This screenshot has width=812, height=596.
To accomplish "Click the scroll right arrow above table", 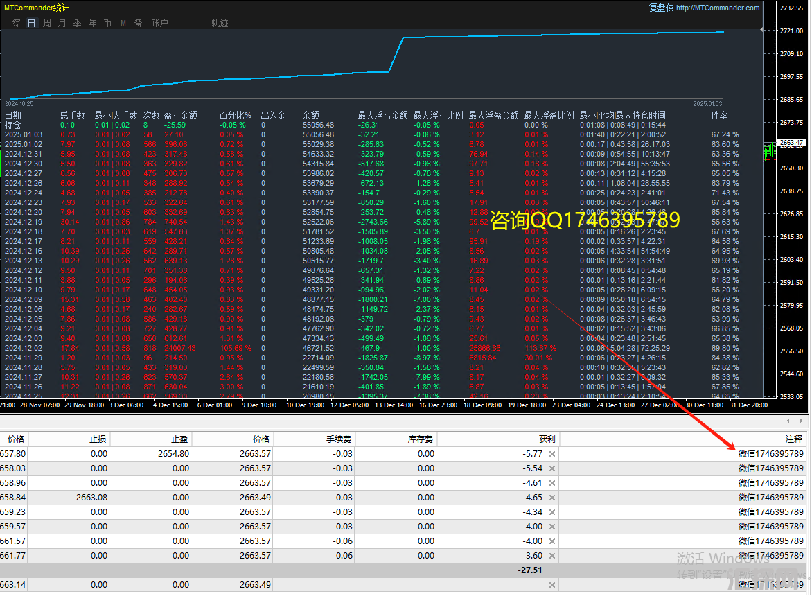I will click(x=800, y=421).
